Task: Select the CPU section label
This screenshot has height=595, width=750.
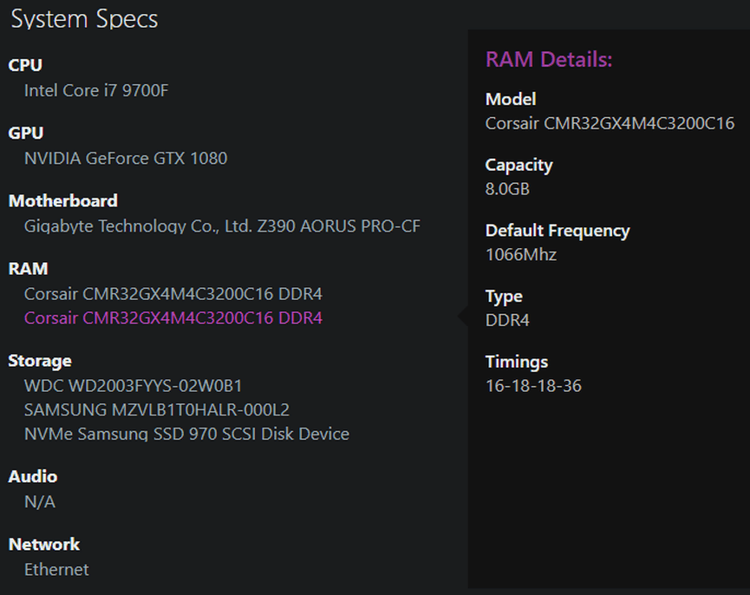Action: (25, 65)
